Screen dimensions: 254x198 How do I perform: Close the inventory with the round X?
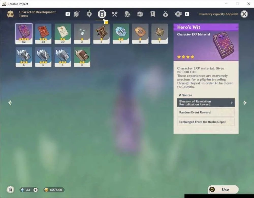(244, 14)
